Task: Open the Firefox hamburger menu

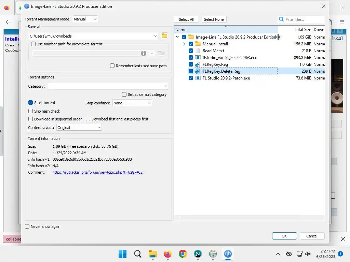Action: [342, 21]
